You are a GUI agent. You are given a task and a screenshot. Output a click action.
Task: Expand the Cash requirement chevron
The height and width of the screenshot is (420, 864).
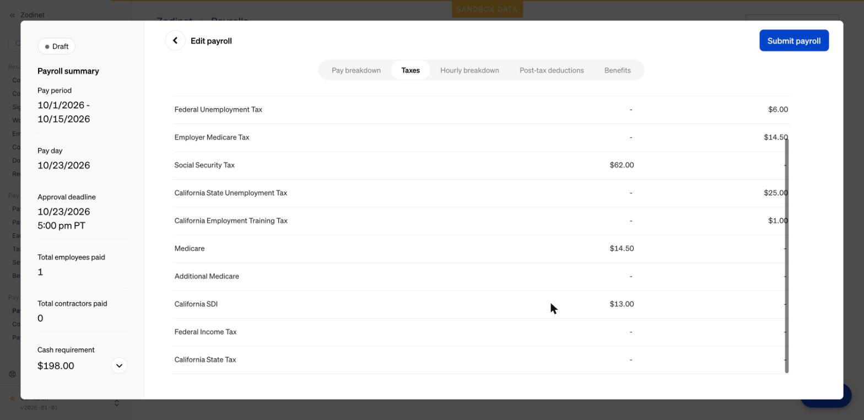119,366
